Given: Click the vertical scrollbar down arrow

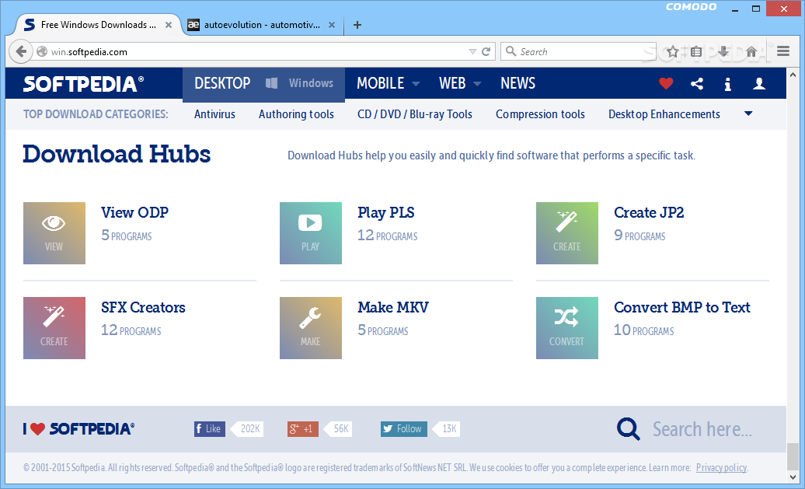Looking at the screenshot, I should 793,476.
